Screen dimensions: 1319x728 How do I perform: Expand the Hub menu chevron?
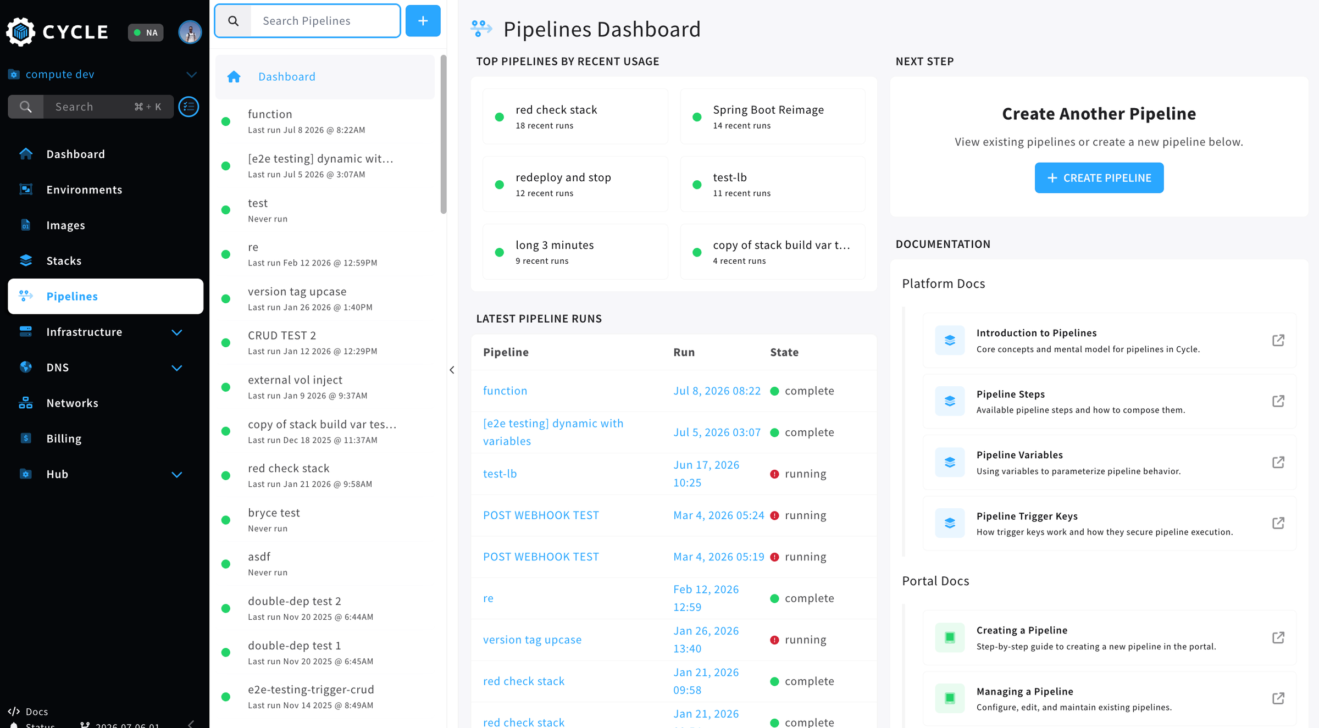[x=176, y=474]
